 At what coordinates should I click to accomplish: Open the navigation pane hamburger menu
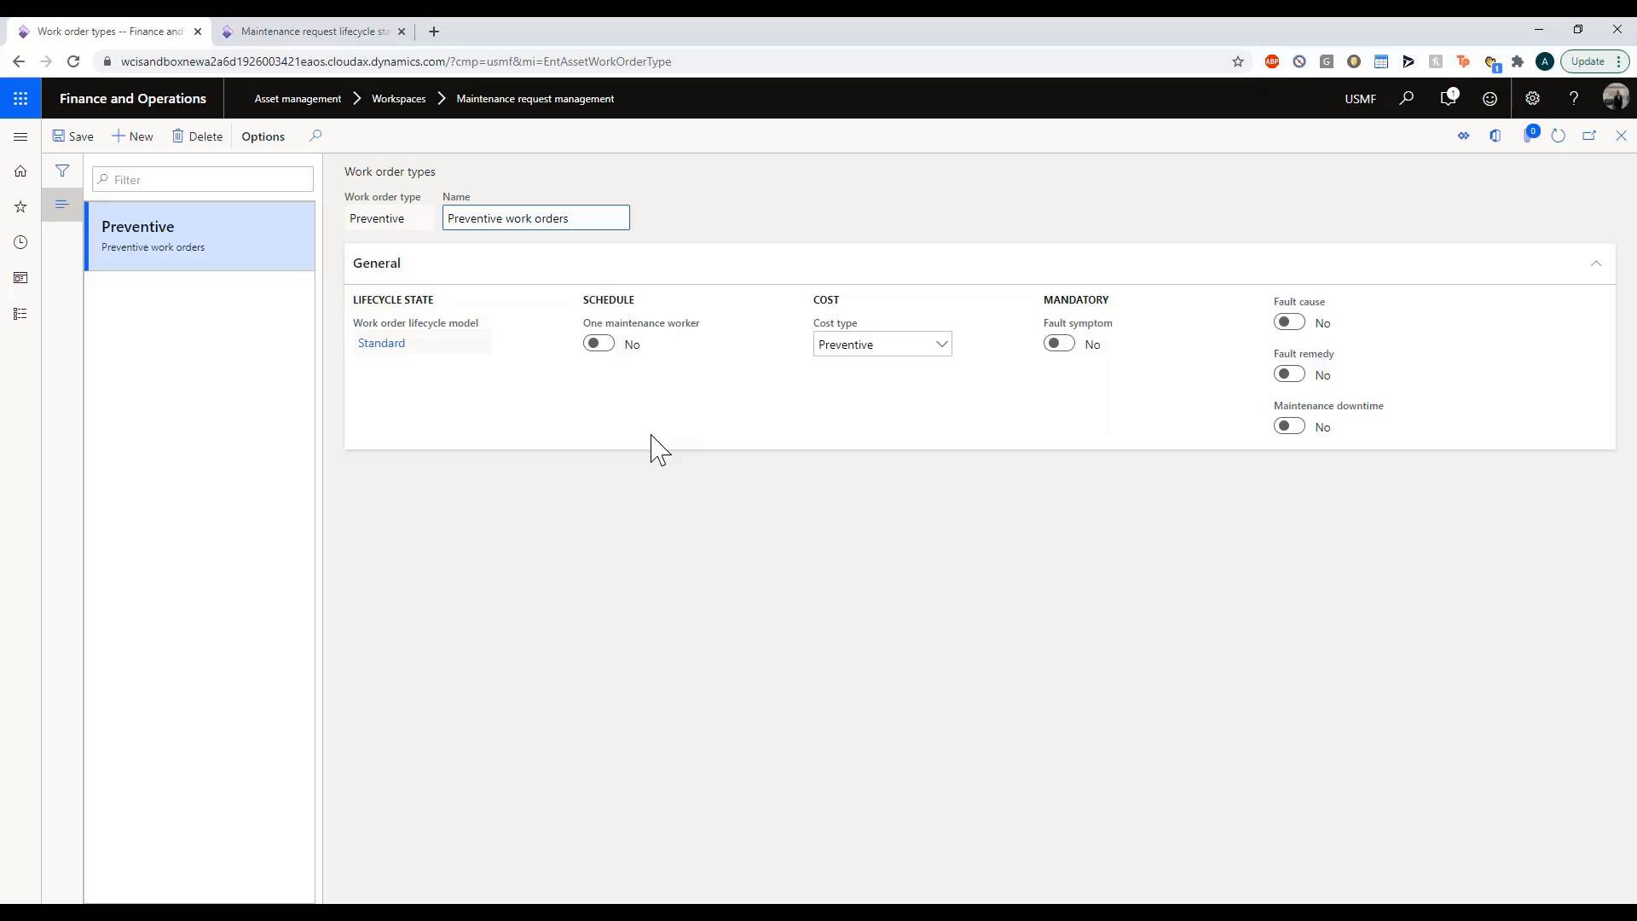20,136
